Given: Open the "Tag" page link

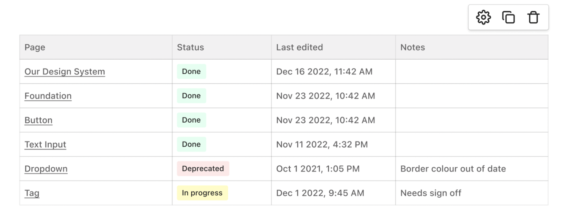Looking at the screenshot, I should pos(32,193).
